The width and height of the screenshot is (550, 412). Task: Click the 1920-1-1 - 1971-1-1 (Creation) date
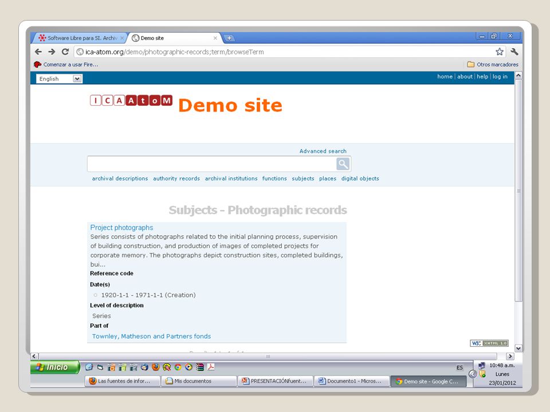click(x=148, y=295)
